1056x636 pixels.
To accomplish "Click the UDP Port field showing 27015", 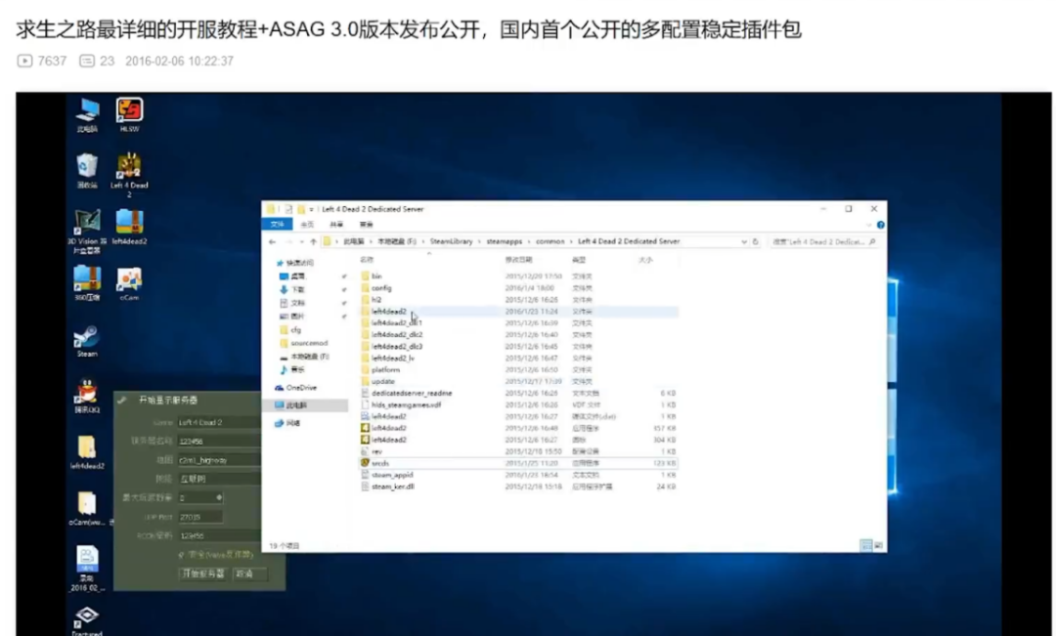I will point(200,516).
